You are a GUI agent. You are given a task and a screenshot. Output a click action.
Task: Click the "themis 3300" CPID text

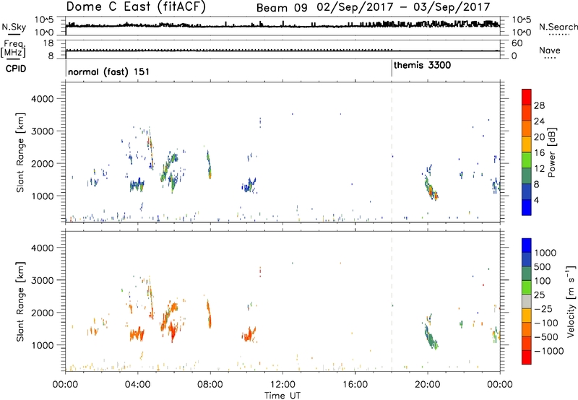[x=422, y=65]
